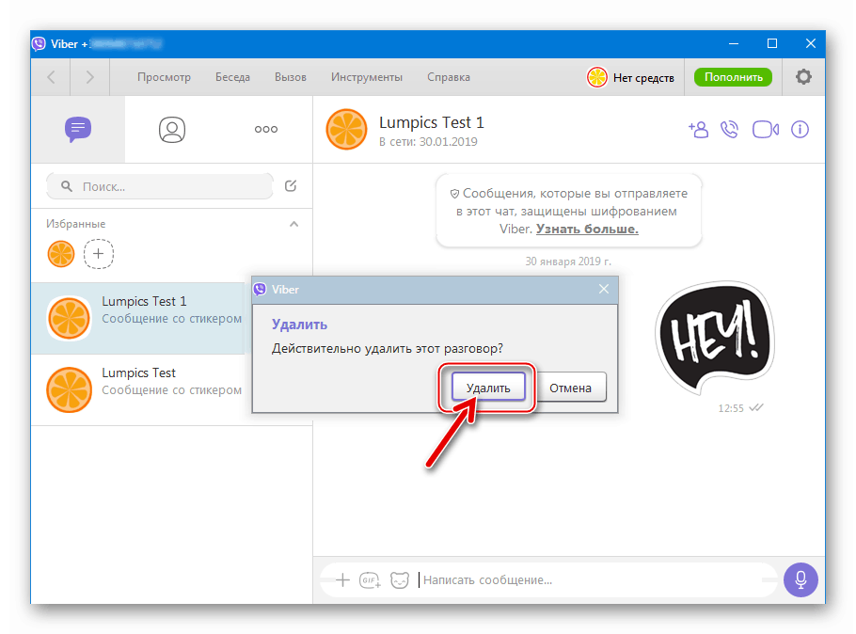Image resolution: width=856 pixels, height=634 pixels.
Task: Click the 12:55 message timestamp
Action: [x=731, y=408]
